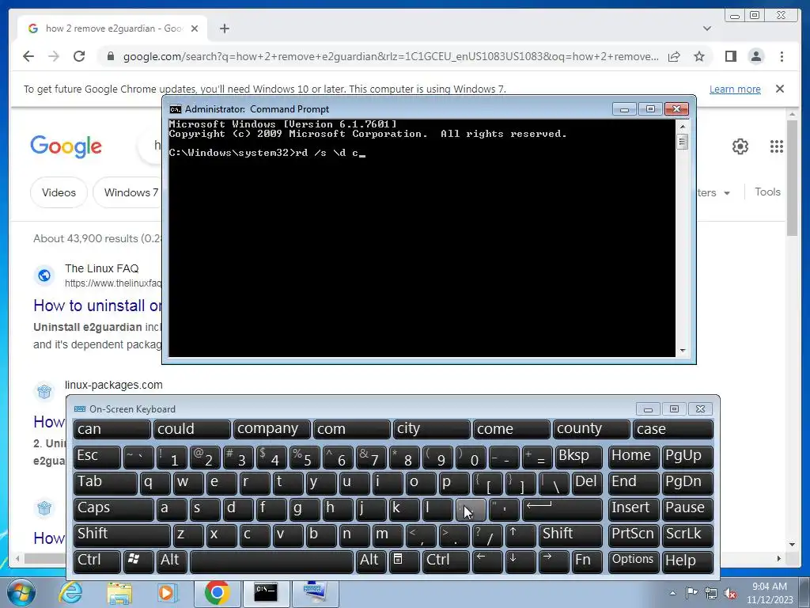Click Command Prompt scrollbar down arrow
Image resolution: width=810 pixels, height=608 pixels.
[x=683, y=351]
